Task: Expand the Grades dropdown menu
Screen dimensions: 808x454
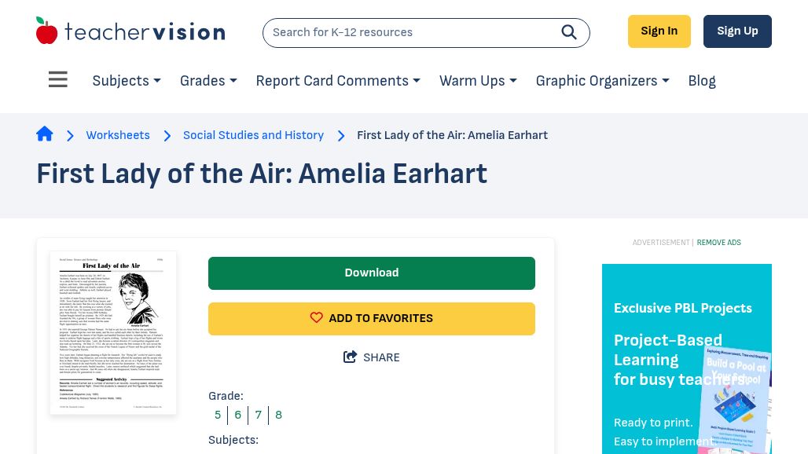Action: [208, 81]
